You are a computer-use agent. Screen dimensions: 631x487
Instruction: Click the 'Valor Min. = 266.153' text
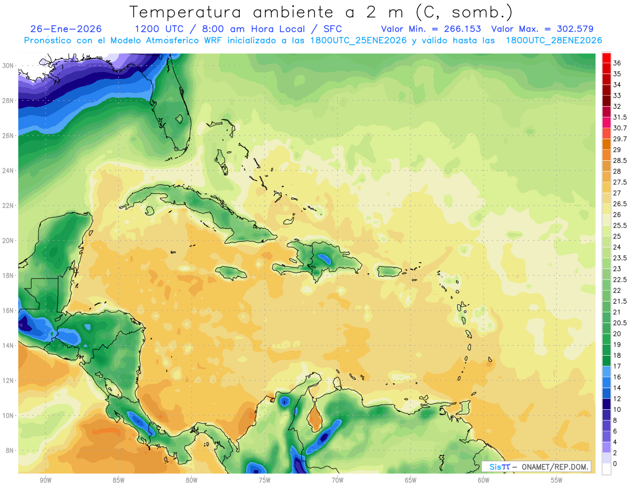click(x=431, y=29)
